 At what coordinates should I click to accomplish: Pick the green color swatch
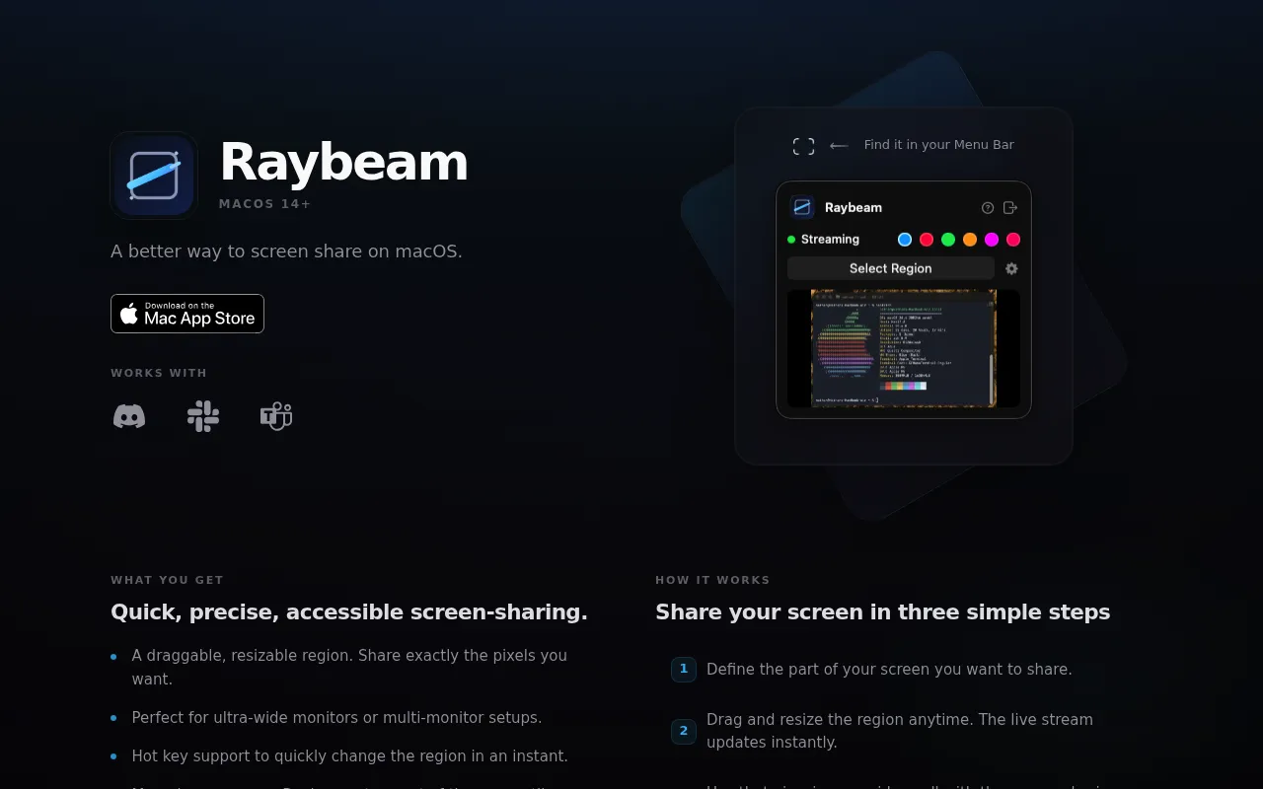tap(948, 240)
